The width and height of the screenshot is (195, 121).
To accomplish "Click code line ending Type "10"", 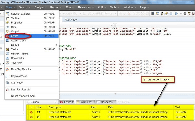I will (108, 70).
